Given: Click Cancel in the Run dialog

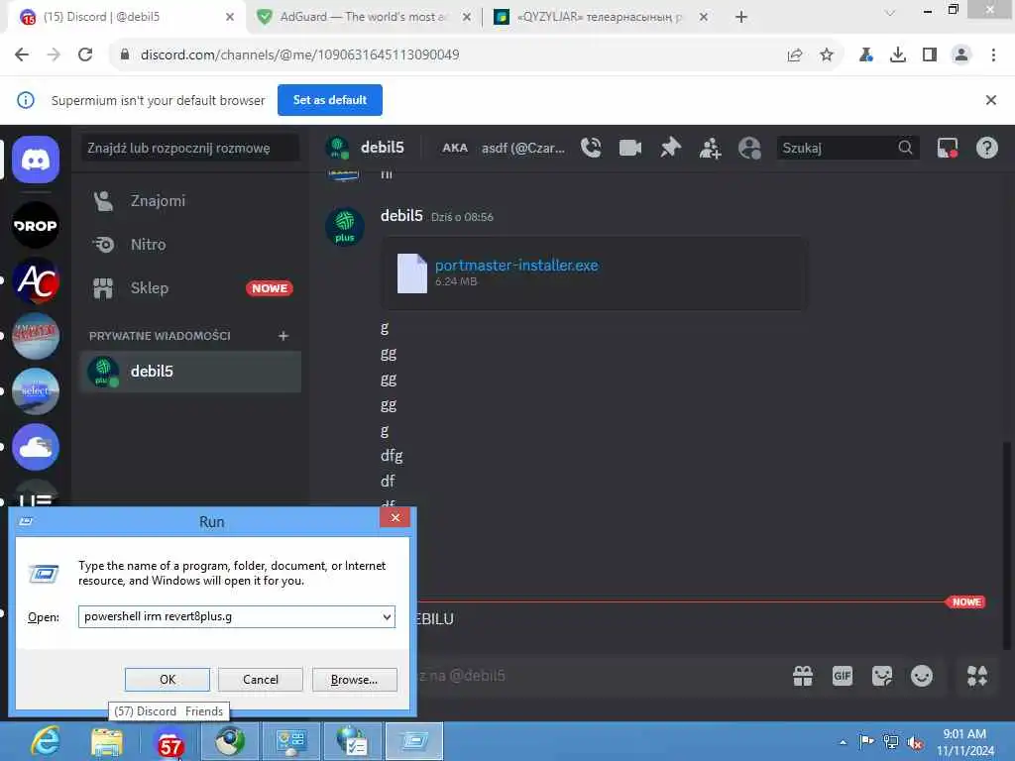Looking at the screenshot, I should (x=261, y=680).
